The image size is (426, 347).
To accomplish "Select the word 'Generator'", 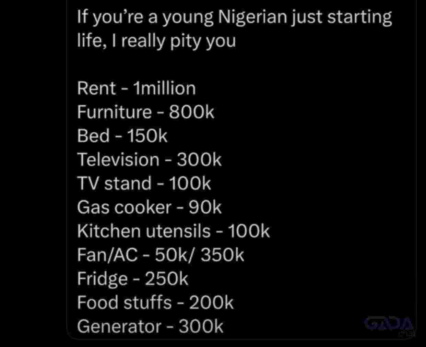I will click(119, 326).
